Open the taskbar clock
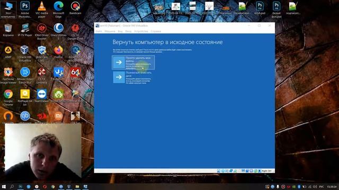Image resolution: width=339 pixels, height=190 pixels. point(332,186)
